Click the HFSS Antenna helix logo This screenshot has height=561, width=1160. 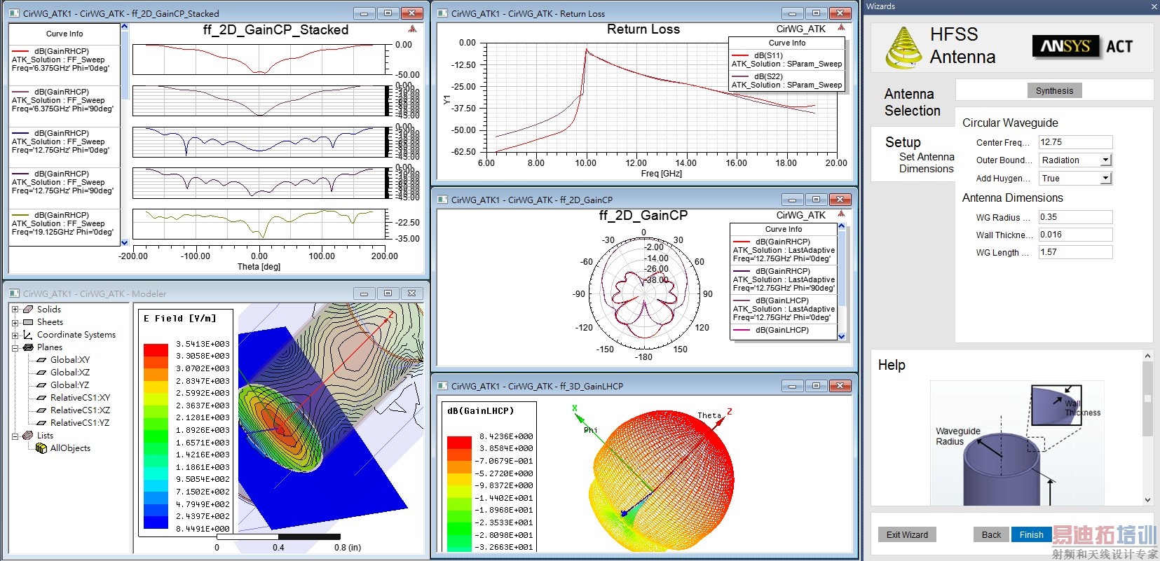pos(904,47)
